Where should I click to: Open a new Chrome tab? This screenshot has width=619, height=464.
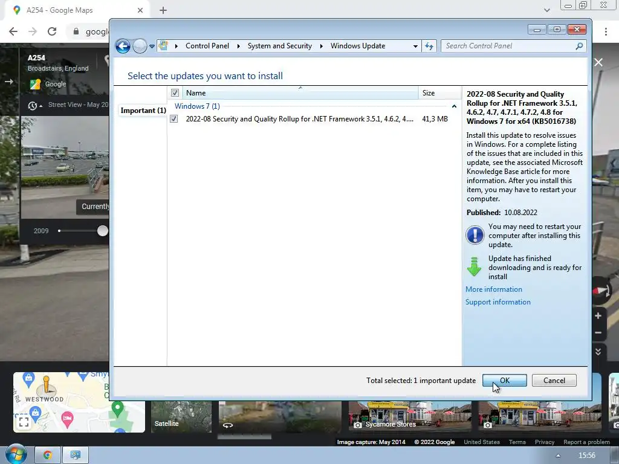[163, 10]
